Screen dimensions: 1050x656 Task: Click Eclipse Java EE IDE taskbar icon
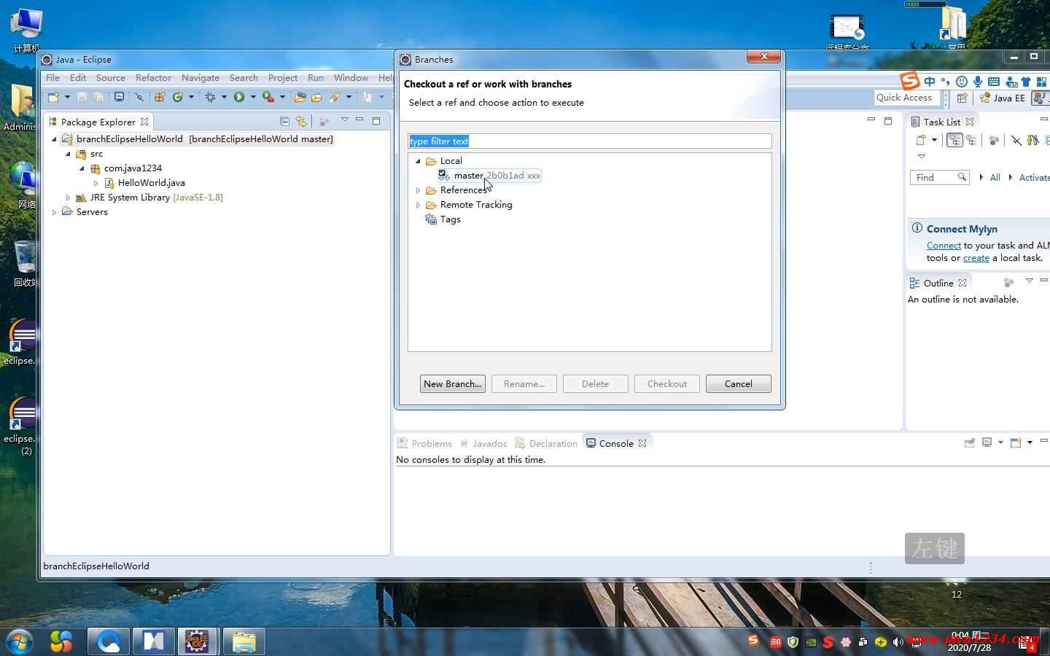pyautogui.click(x=197, y=641)
